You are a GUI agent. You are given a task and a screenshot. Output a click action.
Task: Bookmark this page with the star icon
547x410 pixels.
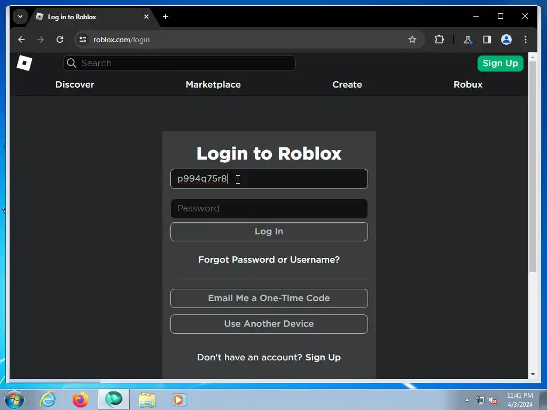(412, 40)
